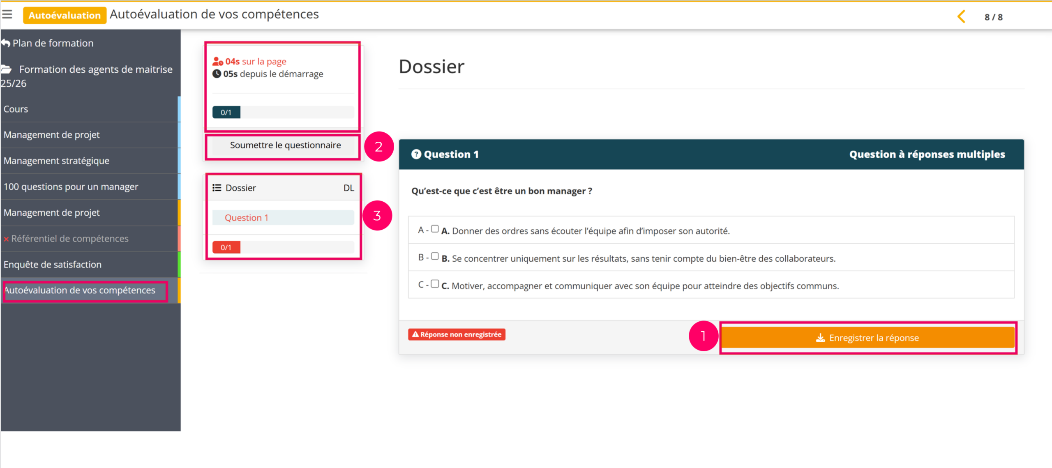The image size is (1052, 468).
Task: Click Enregistrer la réponse button
Action: [868, 338]
